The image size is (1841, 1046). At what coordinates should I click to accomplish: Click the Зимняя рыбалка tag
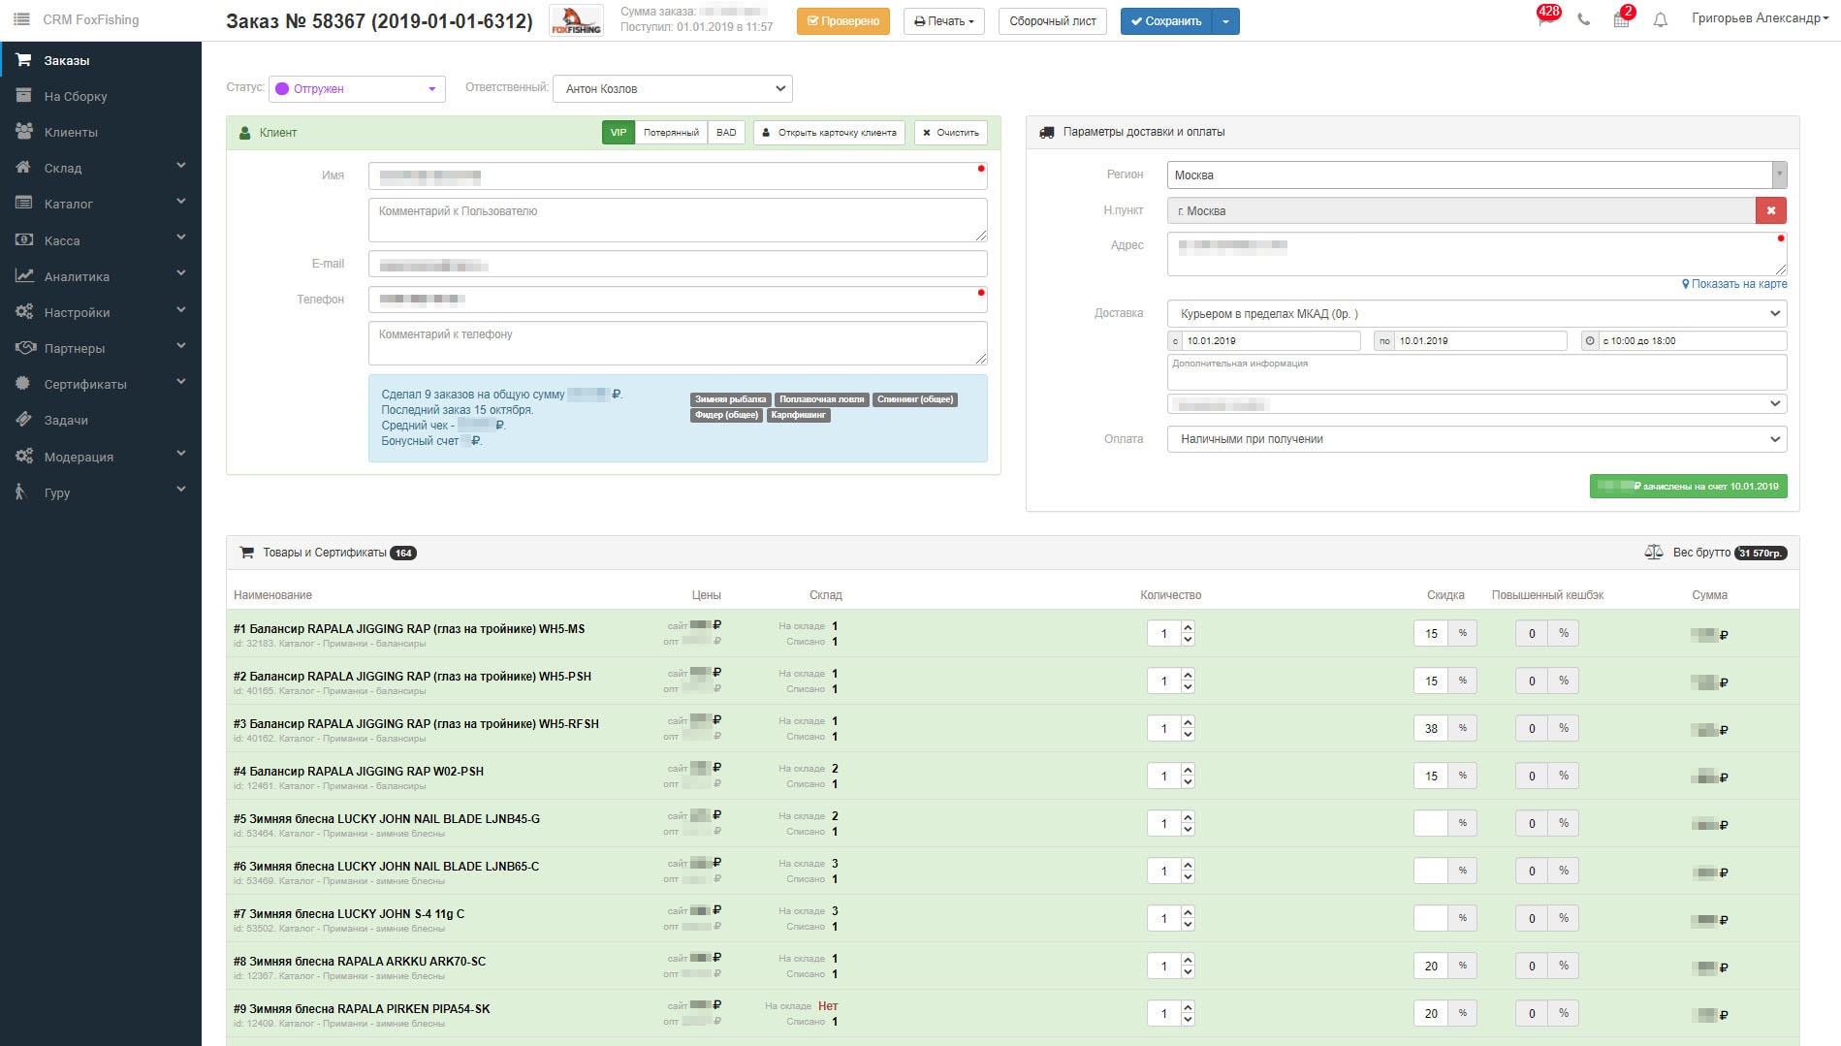[731, 399]
